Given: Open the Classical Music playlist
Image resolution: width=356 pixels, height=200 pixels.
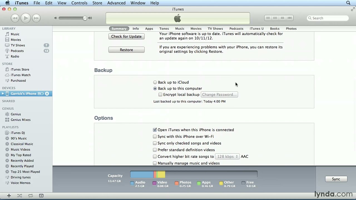Looking at the screenshot, I should 22,144.
